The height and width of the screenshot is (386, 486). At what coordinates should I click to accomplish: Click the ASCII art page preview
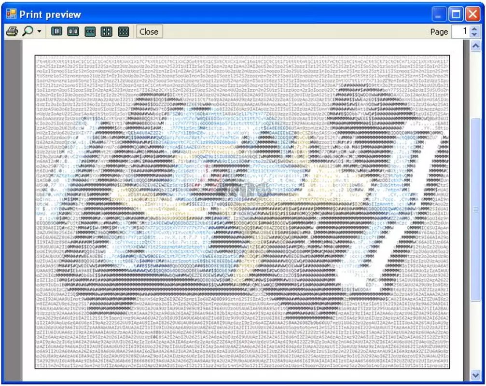point(242,212)
